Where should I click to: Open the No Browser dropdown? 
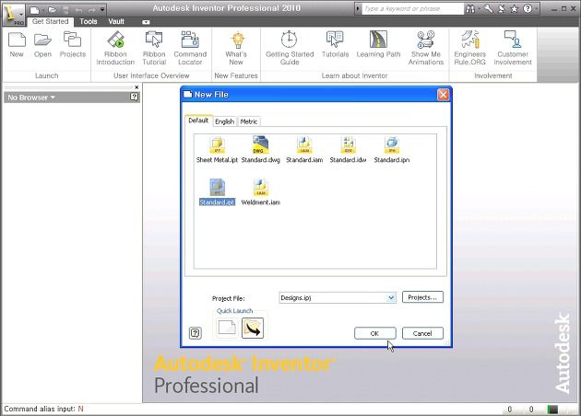coord(31,98)
